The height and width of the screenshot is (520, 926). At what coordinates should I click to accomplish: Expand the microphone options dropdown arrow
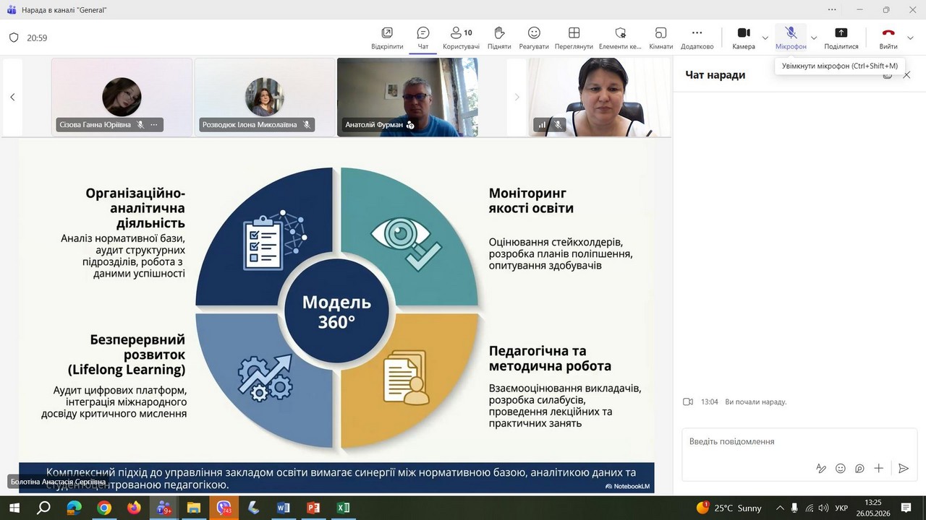click(814, 38)
